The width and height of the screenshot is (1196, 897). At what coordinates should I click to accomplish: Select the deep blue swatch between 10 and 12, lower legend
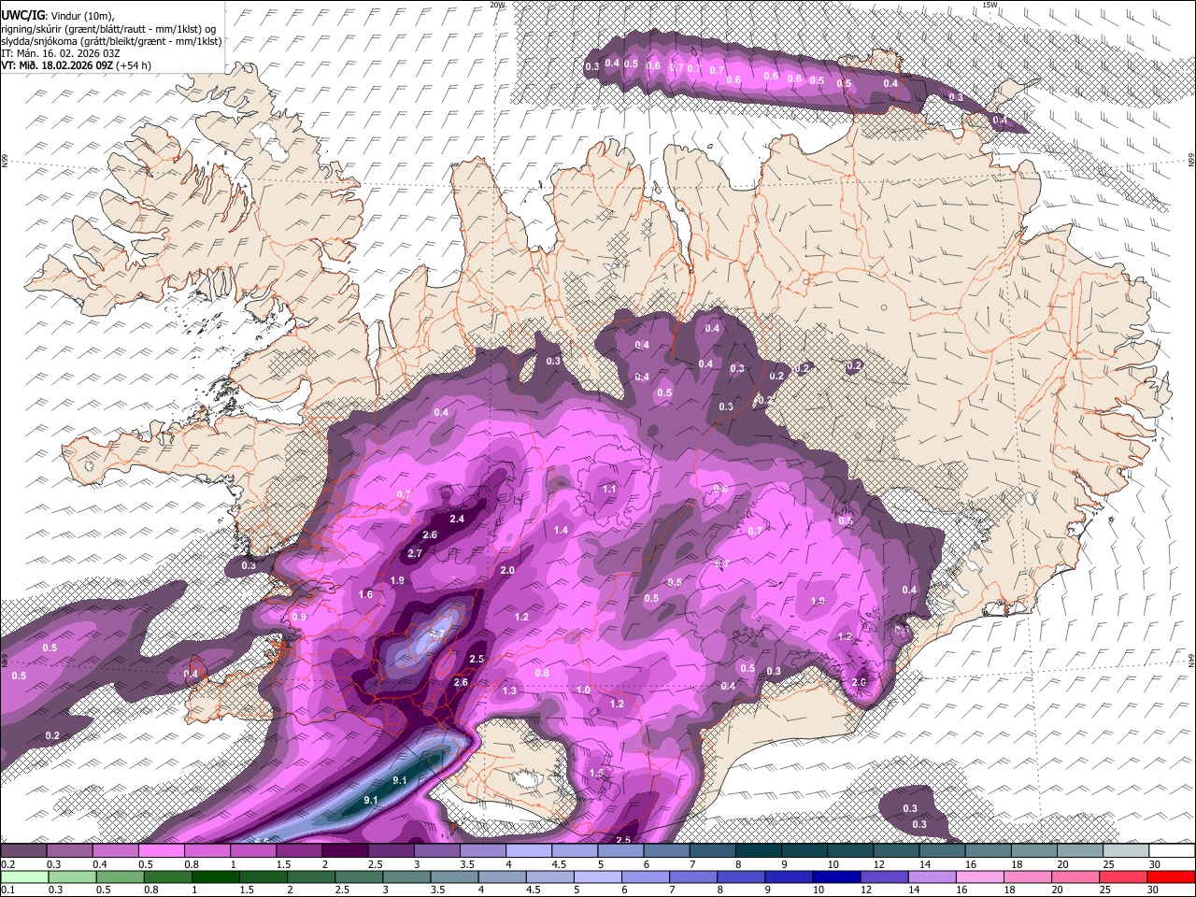coord(837,876)
